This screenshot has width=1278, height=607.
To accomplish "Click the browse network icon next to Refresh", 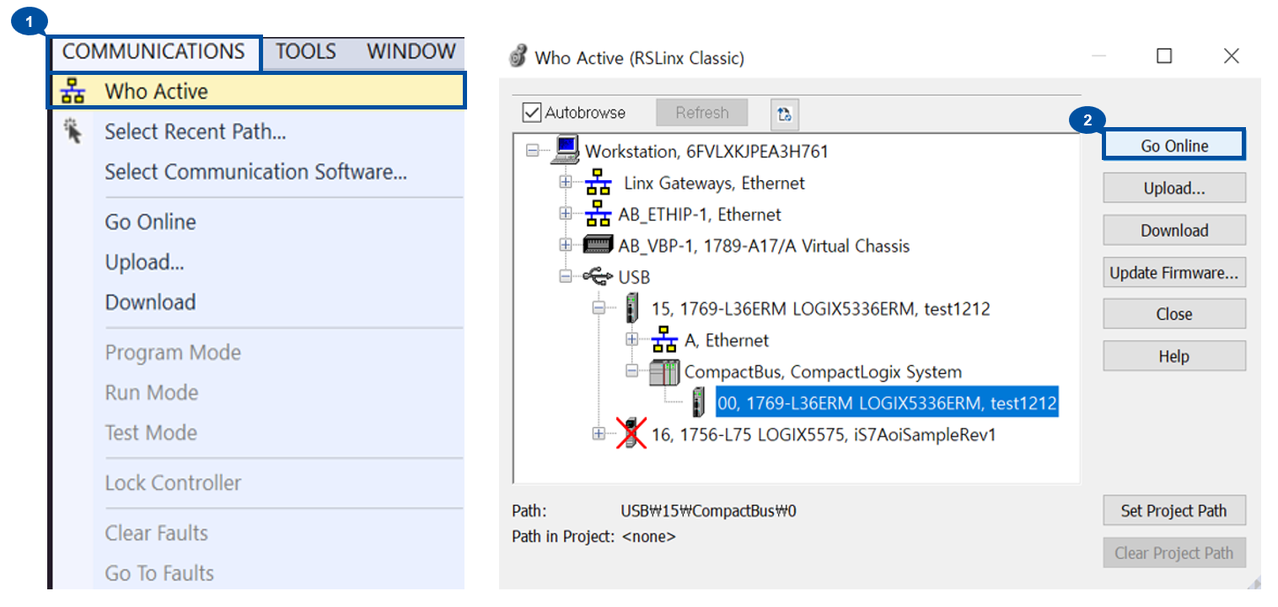I will point(784,113).
